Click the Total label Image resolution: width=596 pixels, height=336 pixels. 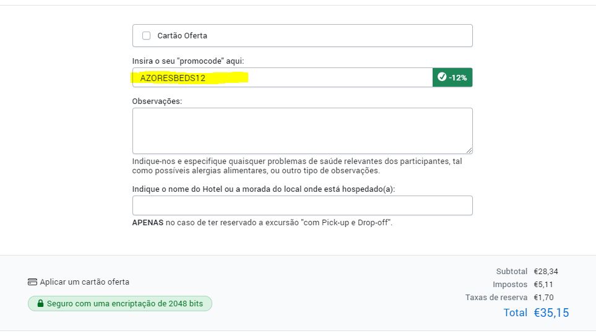[x=515, y=313]
